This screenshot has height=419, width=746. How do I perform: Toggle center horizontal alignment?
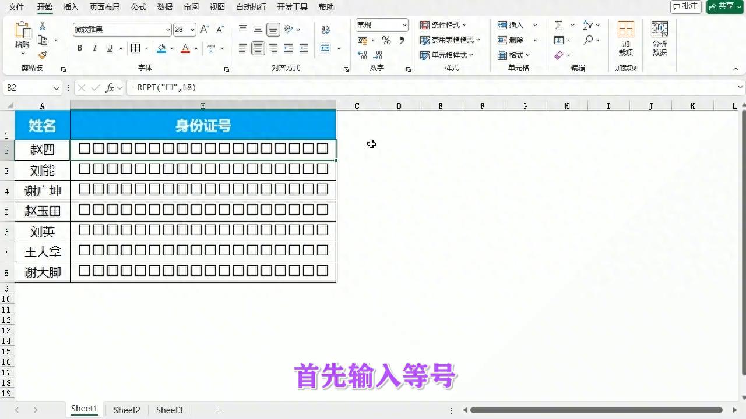click(258, 48)
